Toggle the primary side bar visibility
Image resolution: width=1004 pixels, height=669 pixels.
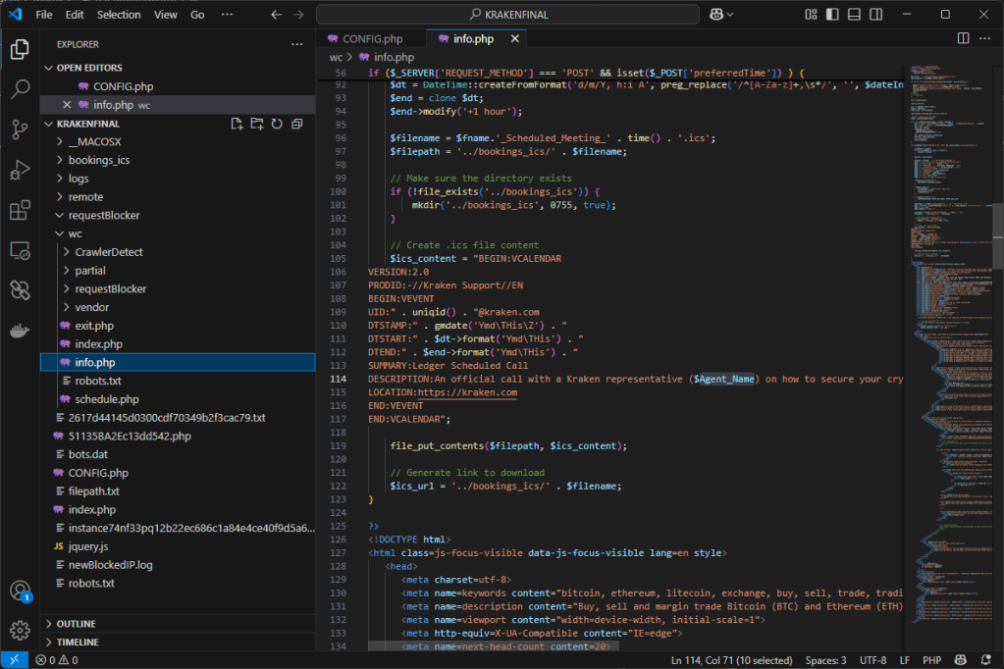830,15
